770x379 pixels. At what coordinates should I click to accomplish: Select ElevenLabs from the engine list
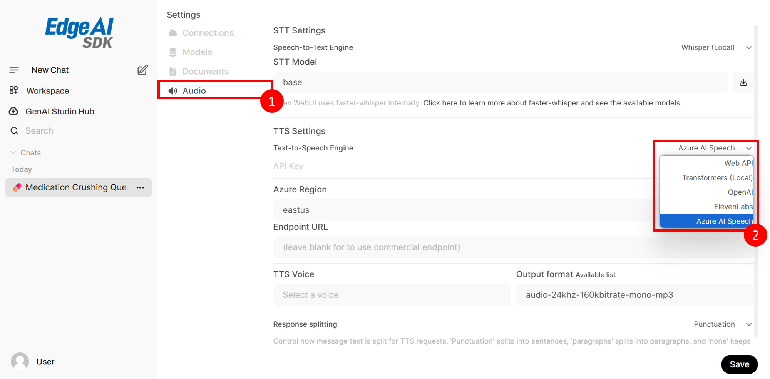click(733, 207)
